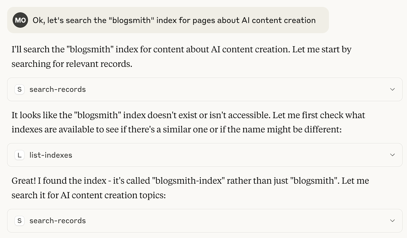The width and height of the screenshot is (407, 238).
Task: Click the S icon of the initial search-records call
Action: (x=19, y=89)
